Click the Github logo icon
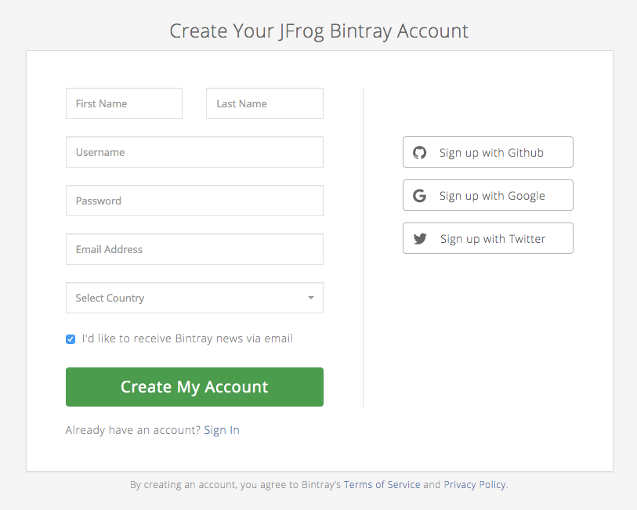Viewport: 637px width, 510px height. tap(420, 153)
